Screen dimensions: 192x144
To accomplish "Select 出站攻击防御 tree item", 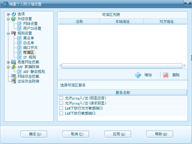I will coord(28,81).
